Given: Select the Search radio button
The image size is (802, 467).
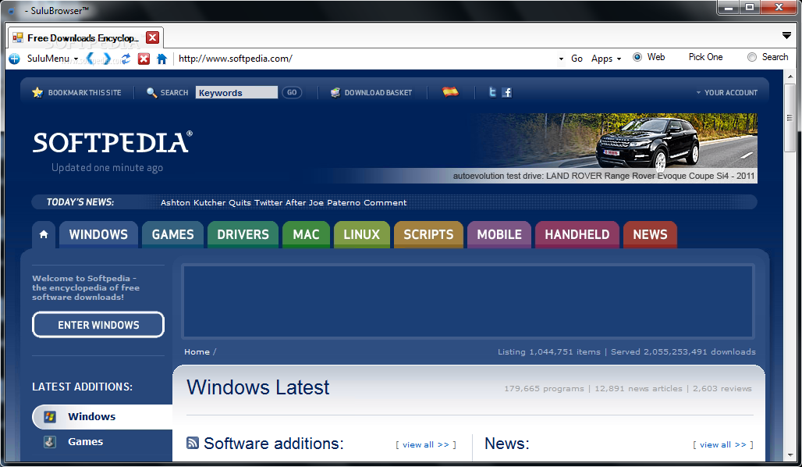Looking at the screenshot, I should [752, 57].
